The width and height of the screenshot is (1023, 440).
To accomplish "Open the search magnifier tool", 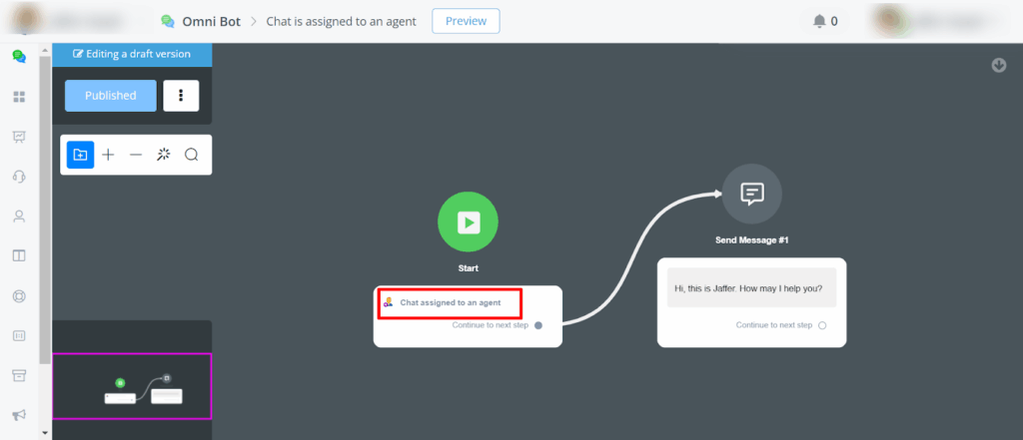I will [x=192, y=155].
